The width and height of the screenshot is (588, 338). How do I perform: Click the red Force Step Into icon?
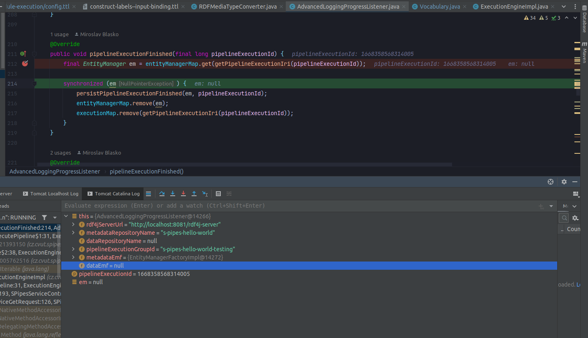pyautogui.click(x=183, y=194)
